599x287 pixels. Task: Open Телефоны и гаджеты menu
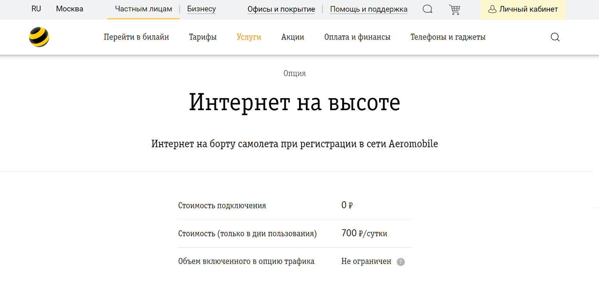448,37
